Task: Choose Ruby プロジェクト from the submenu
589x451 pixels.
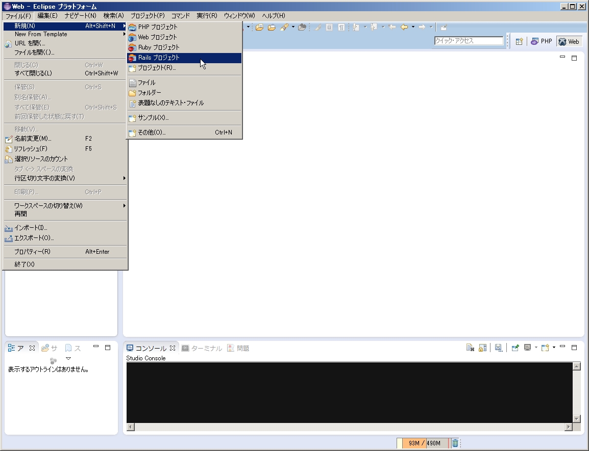Action: point(184,47)
